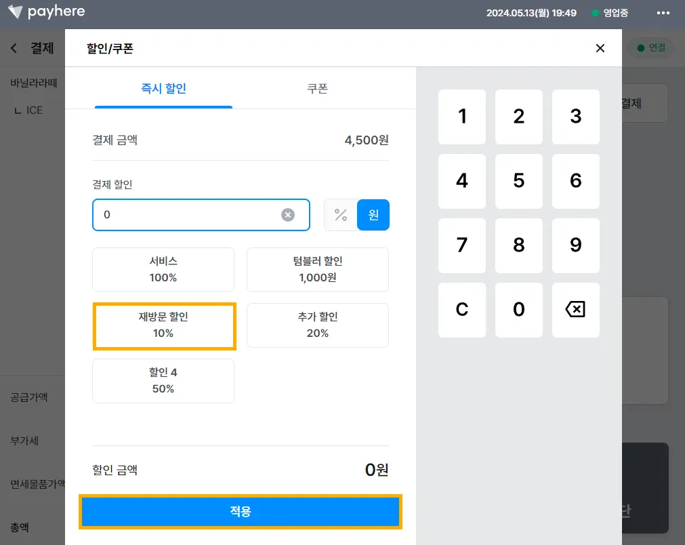This screenshot has width=685, height=545.
Task: Choose the 추가 할인 20% preset
Action: coord(318,325)
